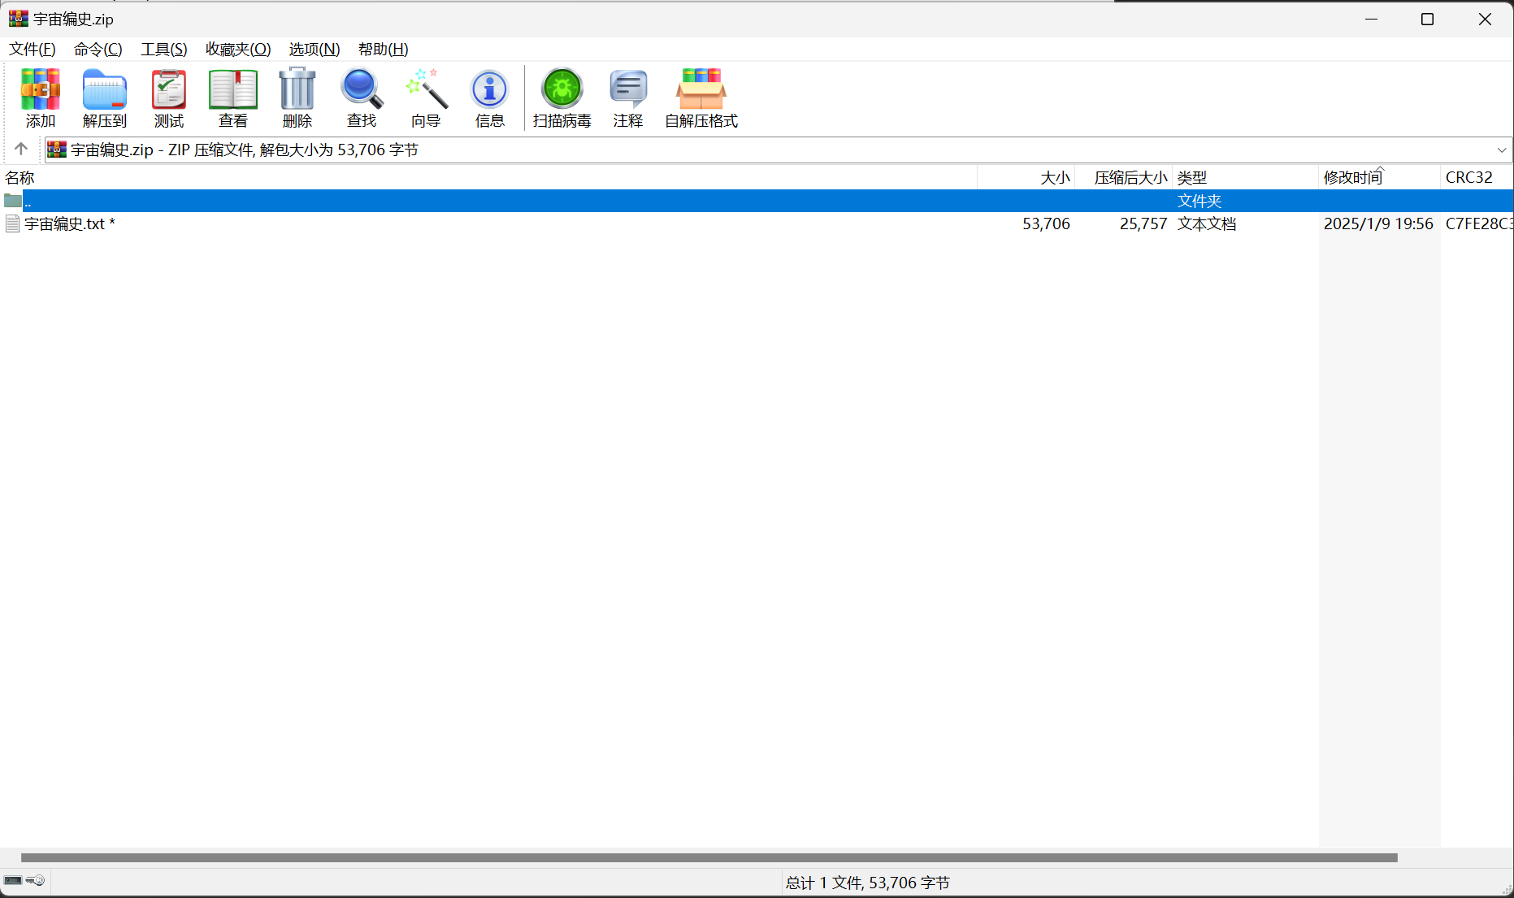Expand the archive path dropdown arrow
This screenshot has height=898, width=1514.
point(1502,150)
